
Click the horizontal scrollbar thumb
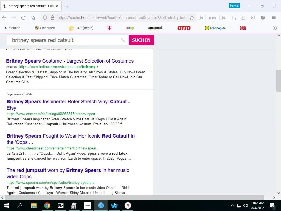134,198
